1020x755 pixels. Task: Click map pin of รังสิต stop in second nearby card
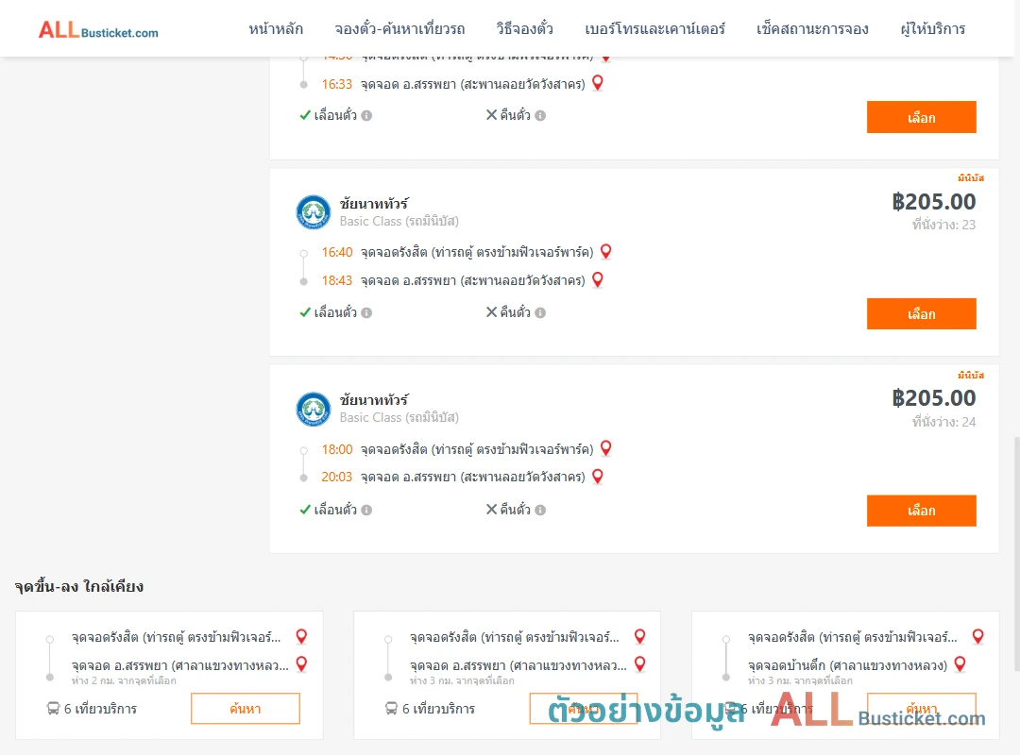[x=639, y=636]
